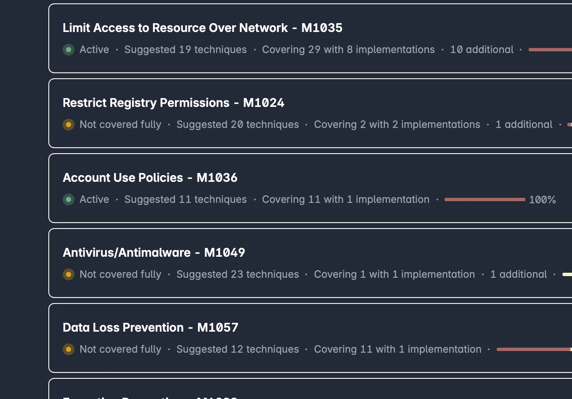The height and width of the screenshot is (399, 572).
Task: Open Account Use Policies - M1036 card title
Action: point(150,178)
